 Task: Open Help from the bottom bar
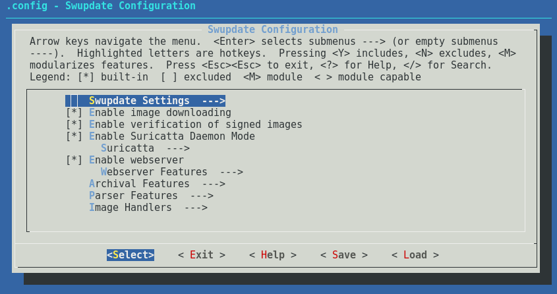pos(273,255)
